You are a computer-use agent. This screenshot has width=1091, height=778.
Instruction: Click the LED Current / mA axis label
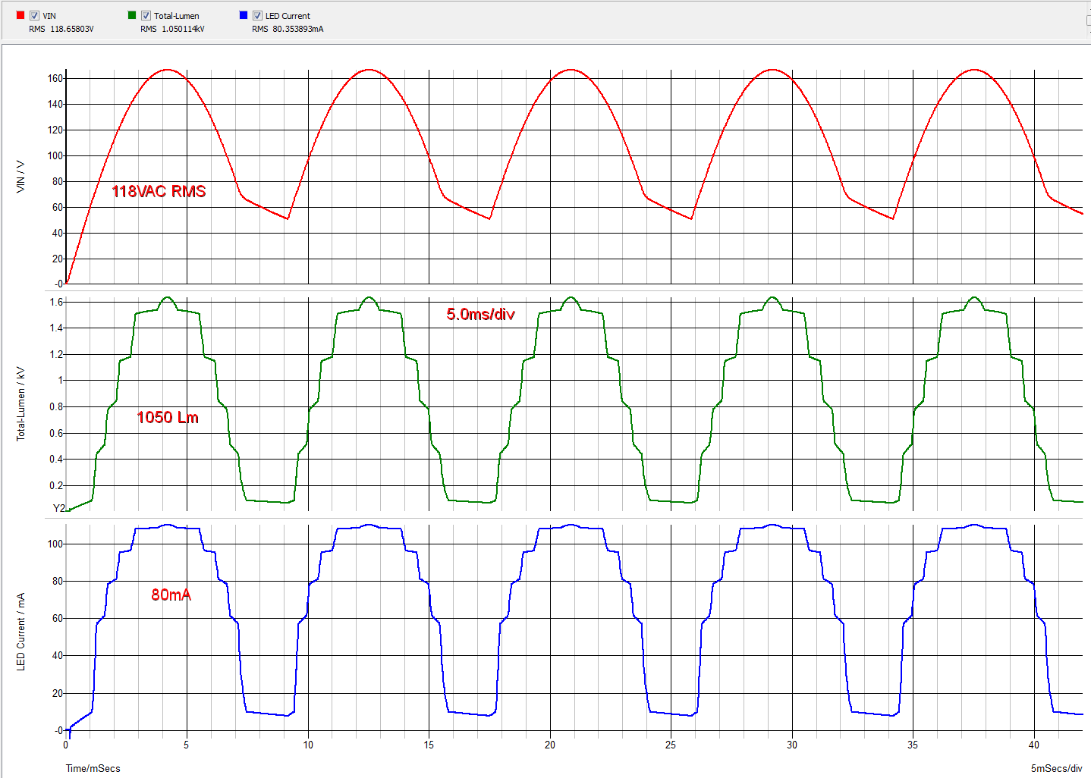click(20, 631)
